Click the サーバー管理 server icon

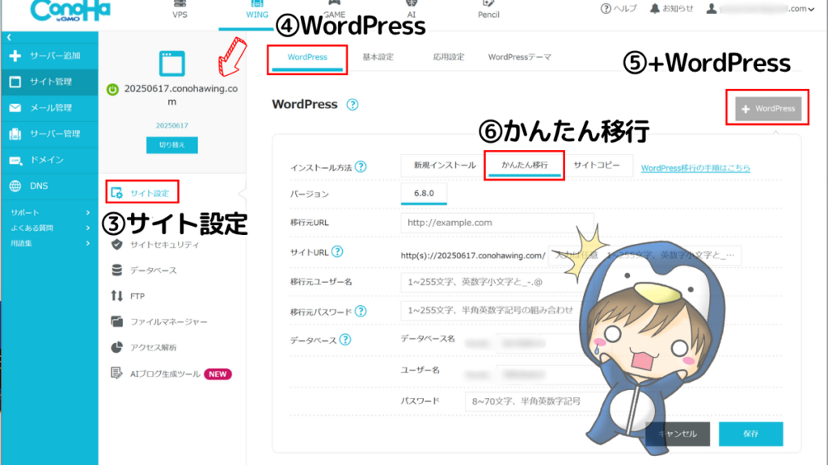15,134
